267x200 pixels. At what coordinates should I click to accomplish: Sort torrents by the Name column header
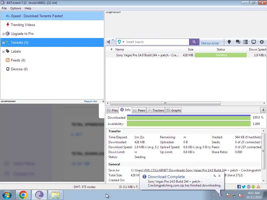[147, 49]
